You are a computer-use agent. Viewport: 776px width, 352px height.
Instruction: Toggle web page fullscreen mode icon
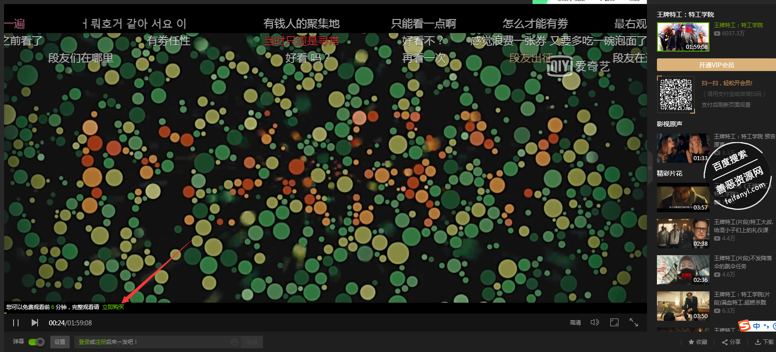[614, 322]
